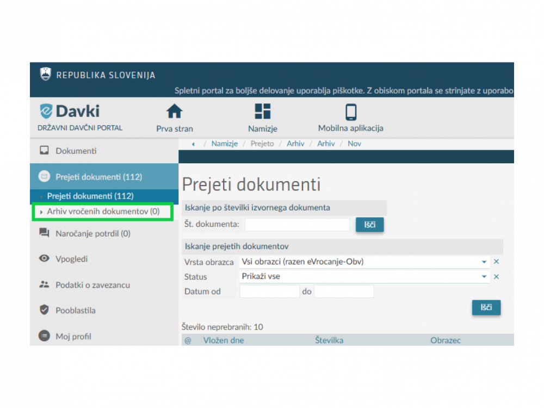Open the Vrsta obrazca dropdown

pyautogui.click(x=364, y=262)
